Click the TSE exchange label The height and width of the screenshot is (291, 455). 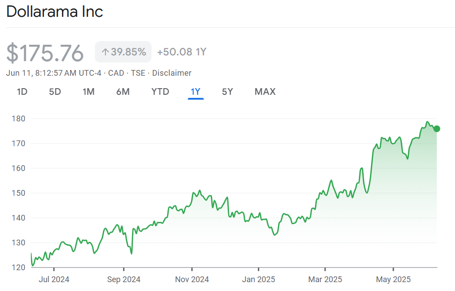pyautogui.click(x=138, y=73)
